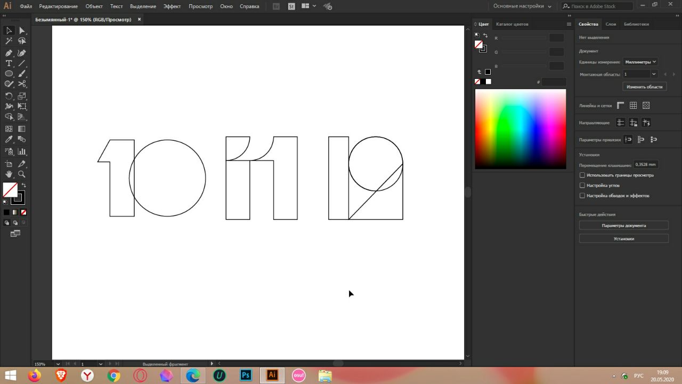Enable 'Использовать границы просмотра' checkbox
The width and height of the screenshot is (682, 384).
pyautogui.click(x=582, y=175)
